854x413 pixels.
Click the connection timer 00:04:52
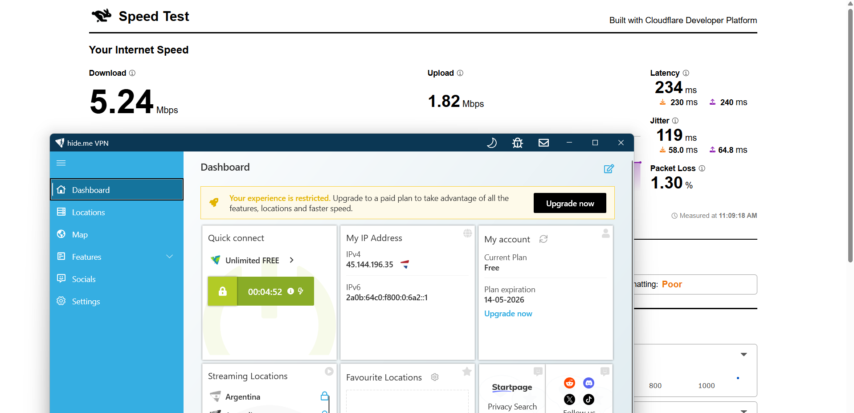[265, 292]
